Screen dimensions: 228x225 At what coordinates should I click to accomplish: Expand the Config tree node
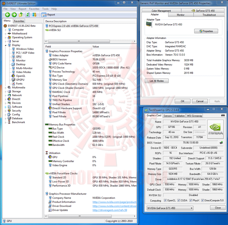pyautogui.click(x=6, y=115)
